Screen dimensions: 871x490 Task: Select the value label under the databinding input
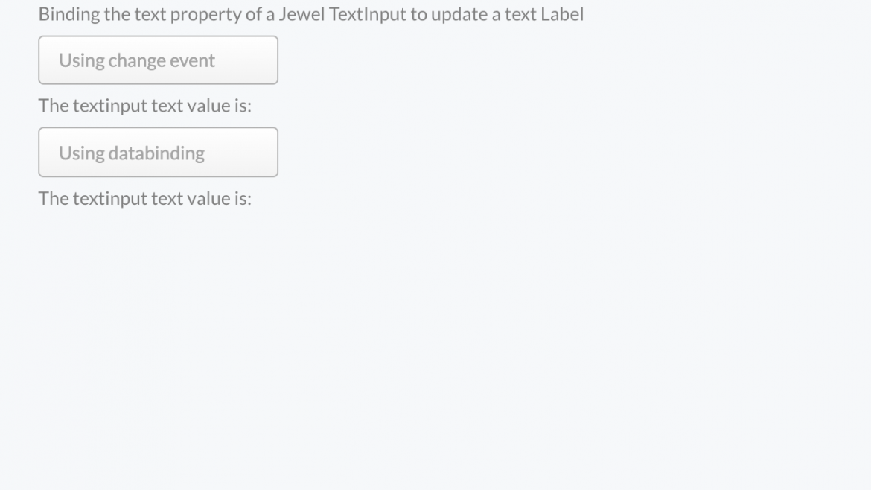click(145, 198)
